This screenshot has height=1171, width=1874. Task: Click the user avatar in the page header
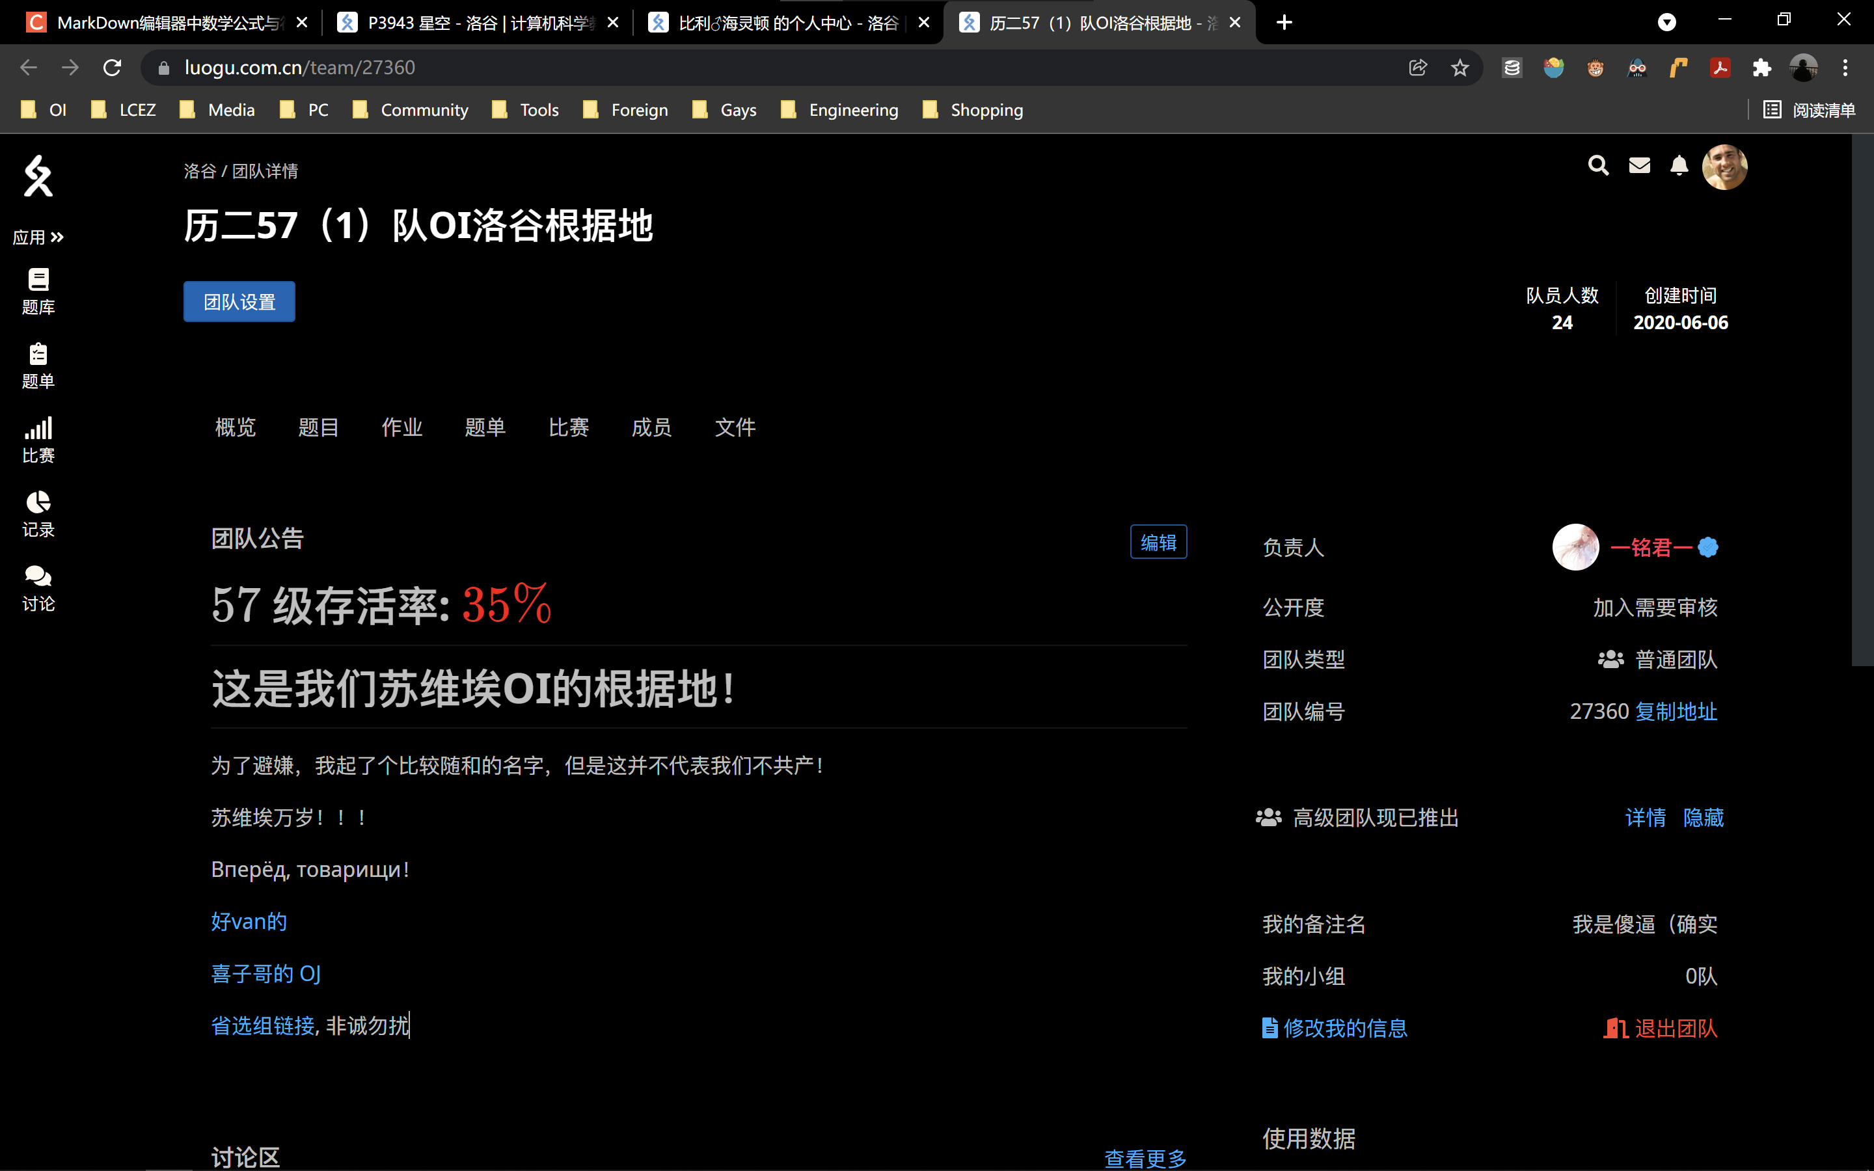point(1724,167)
